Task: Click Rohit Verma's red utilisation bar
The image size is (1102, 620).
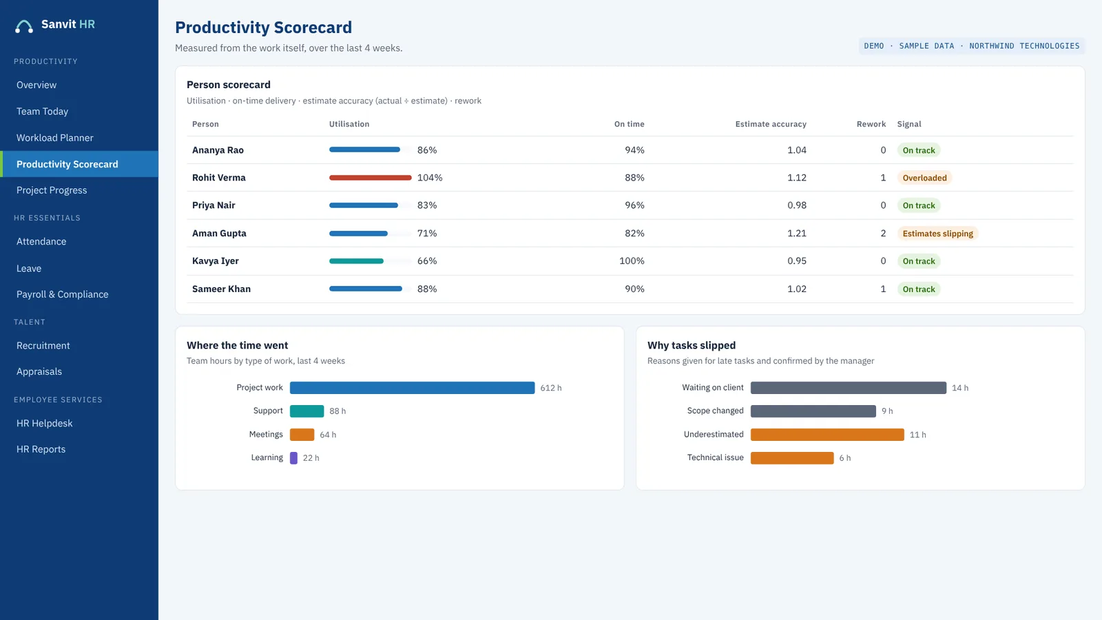Action: coord(371,178)
